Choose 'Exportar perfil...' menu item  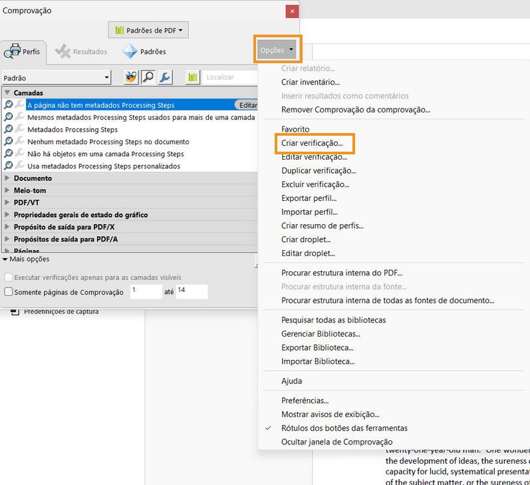[x=309, y=198]
